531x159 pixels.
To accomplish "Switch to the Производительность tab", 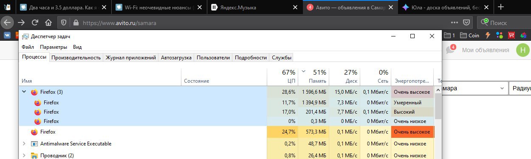I will pyautogui.click(x=76, y=58).
